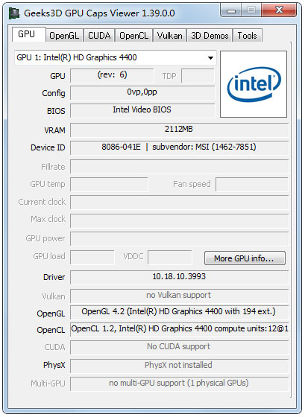
Task: Click the 'PhysX' label
Action: (x=54, y=365)
